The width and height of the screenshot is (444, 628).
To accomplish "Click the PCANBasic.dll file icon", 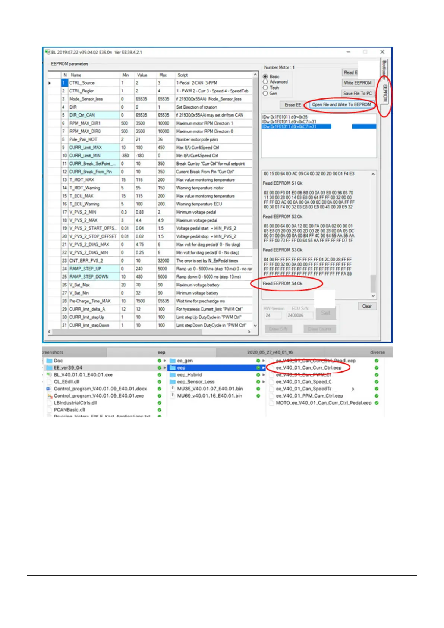I will coord(49,410).
